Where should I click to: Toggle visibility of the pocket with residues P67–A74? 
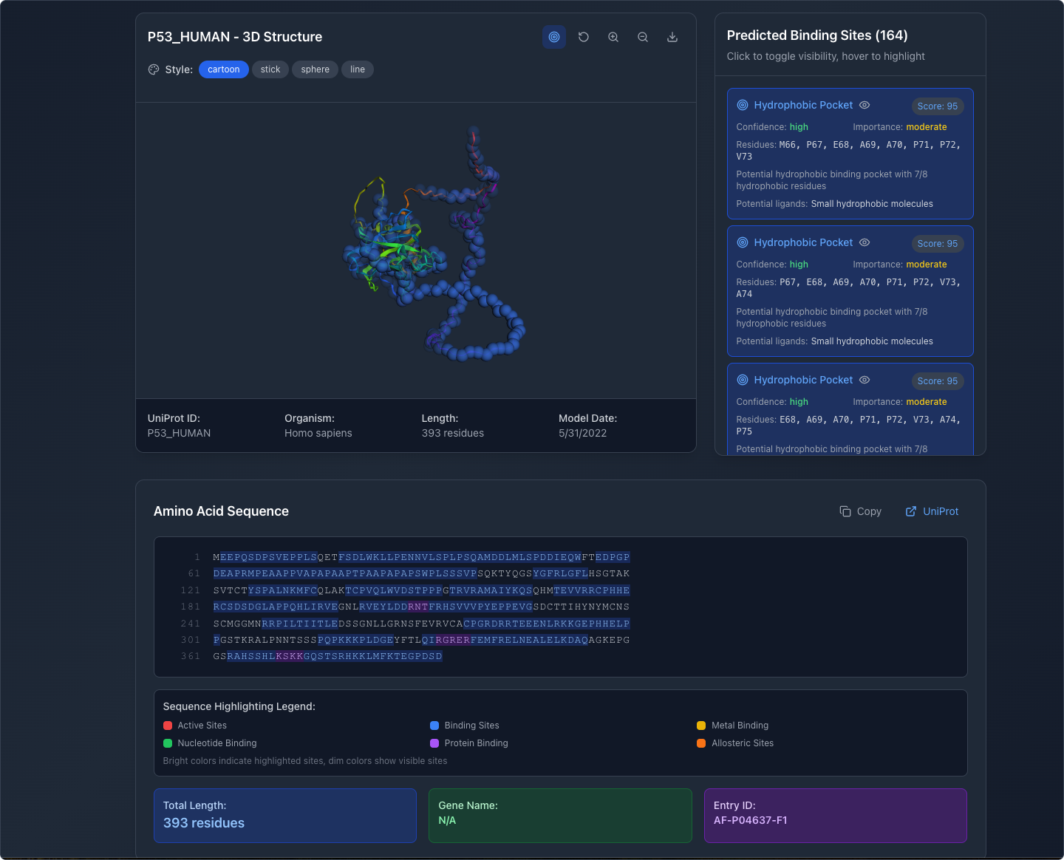tap(864, 242)
